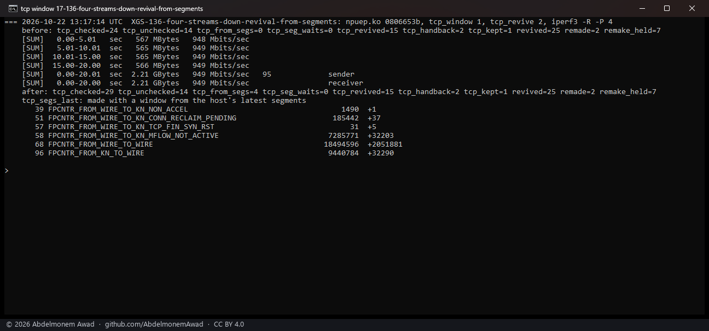Click the value '9440784' in counter row 96
The height and width of the screenshot is (331, 709).
[344, 153]
